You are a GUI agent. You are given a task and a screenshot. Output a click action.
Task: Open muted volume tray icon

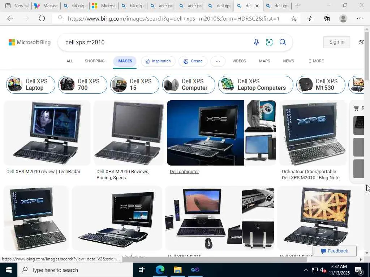coord(323,270)
